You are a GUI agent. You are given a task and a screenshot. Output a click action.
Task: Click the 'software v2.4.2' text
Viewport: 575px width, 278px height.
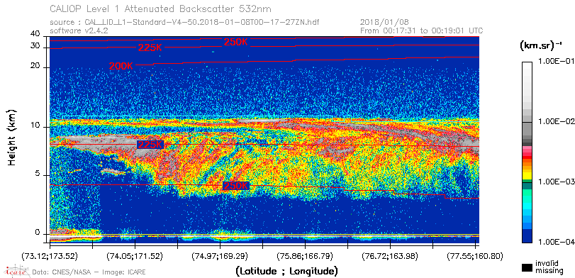(79, 30)
